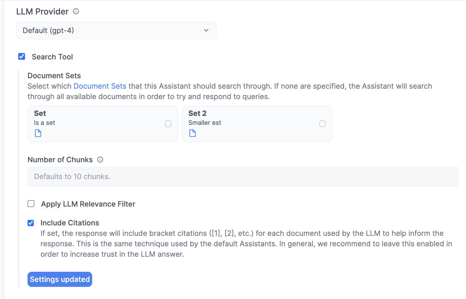Open the Default (gpt-4) provider dropdown
The image size is (466, 299).
[116, 30]
